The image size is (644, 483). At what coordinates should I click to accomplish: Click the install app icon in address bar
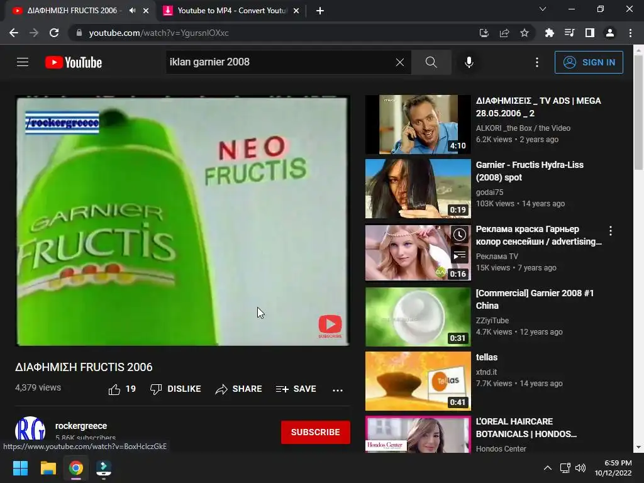tap(484, 33)
